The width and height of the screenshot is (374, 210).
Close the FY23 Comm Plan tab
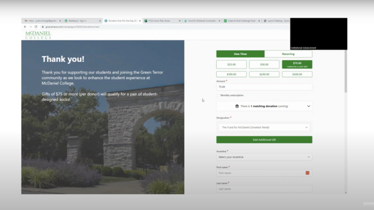[179, 21]
